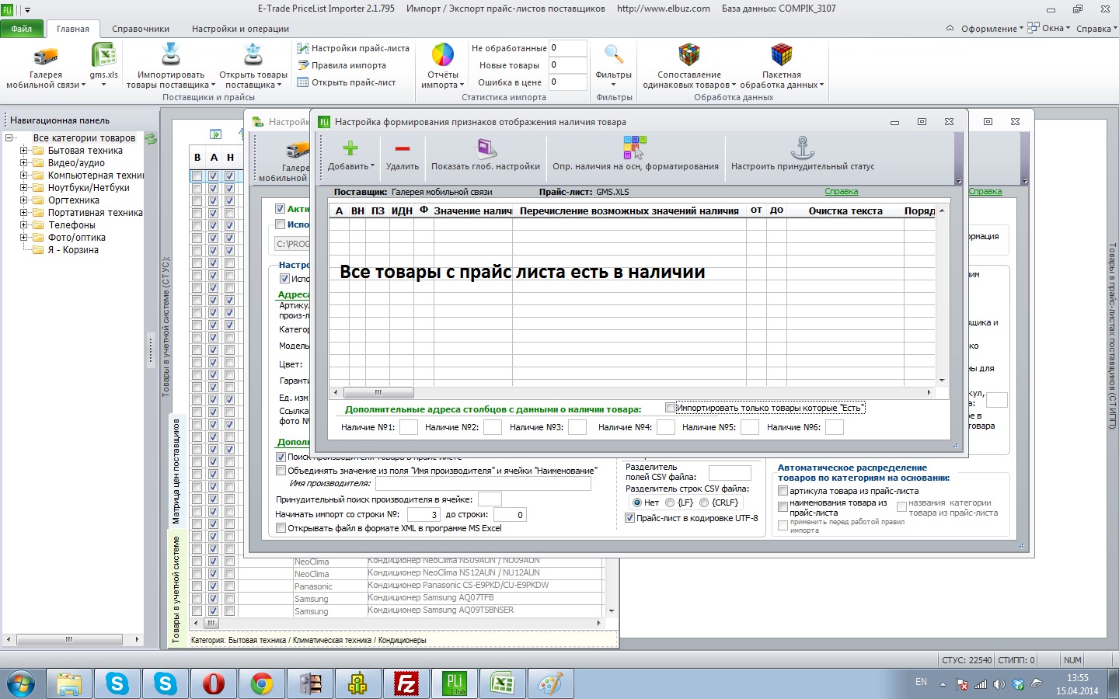Screen dimensions: 1119x699
Task: Open Opera browser from taskbar
Action: coord(214,684)
